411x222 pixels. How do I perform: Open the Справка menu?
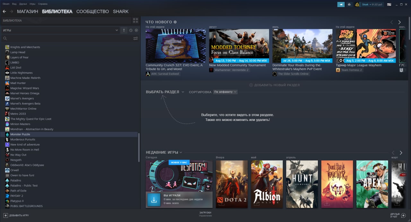point(43,4)
